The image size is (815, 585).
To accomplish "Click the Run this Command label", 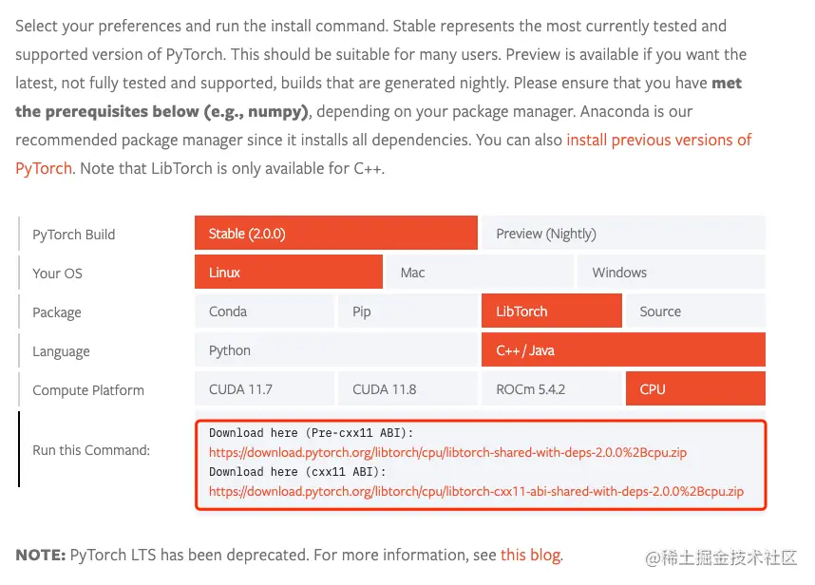I will 91,450.
